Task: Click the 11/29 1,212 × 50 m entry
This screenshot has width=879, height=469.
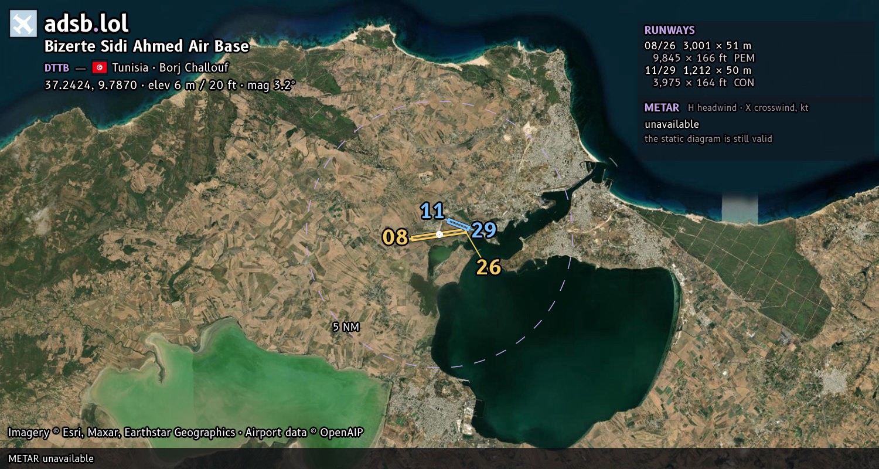Action: point(698,70)
